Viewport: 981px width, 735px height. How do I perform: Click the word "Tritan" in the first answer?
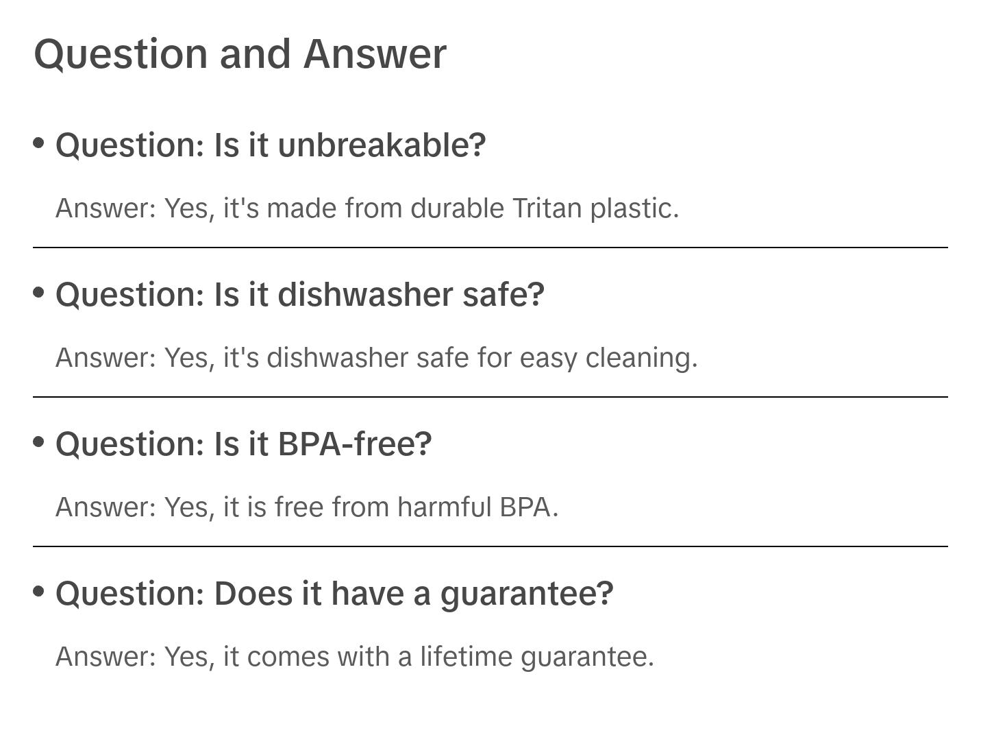[547, 208]
